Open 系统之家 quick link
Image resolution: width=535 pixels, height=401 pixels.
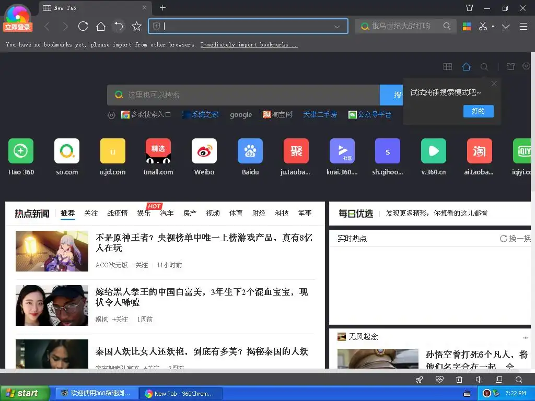click(201, 114)
